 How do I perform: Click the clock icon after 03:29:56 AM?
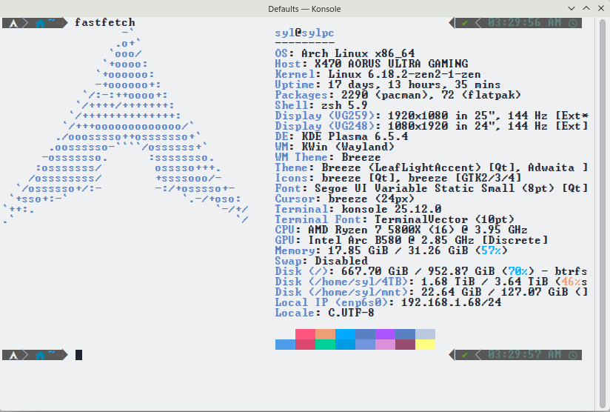click(573, 23)
